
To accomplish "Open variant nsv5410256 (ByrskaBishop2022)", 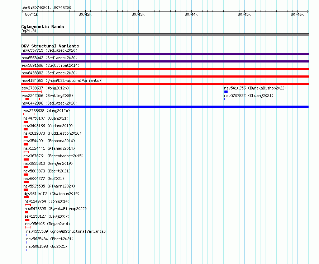I will click(255, 88).
